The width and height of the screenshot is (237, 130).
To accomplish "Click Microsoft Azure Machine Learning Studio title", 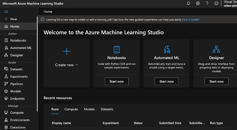I will tap(33, 4).
